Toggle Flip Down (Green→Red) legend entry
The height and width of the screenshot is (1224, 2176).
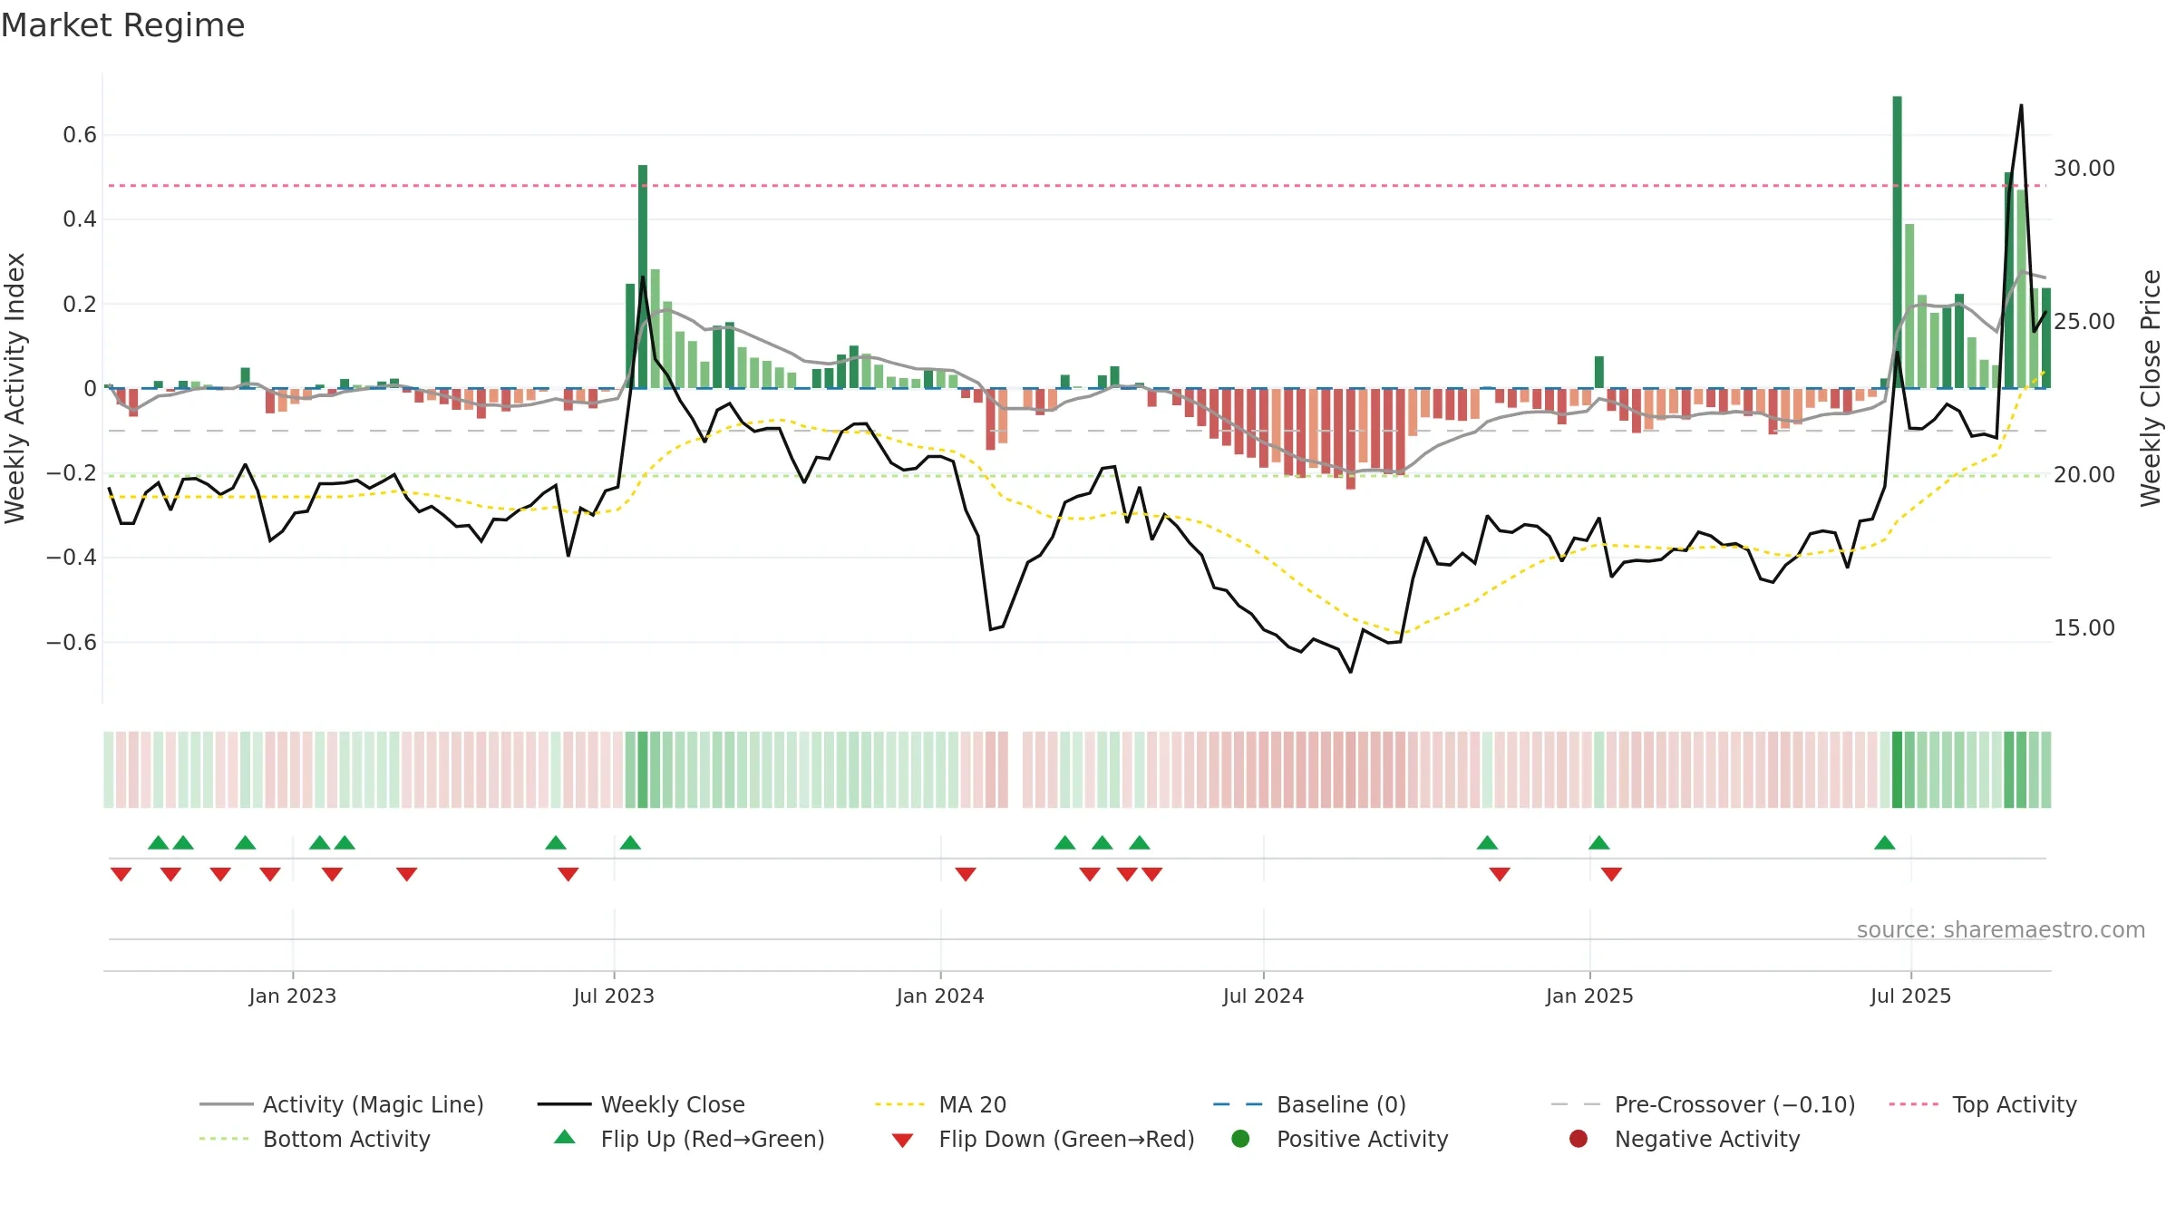(x=1043, y=1139)
